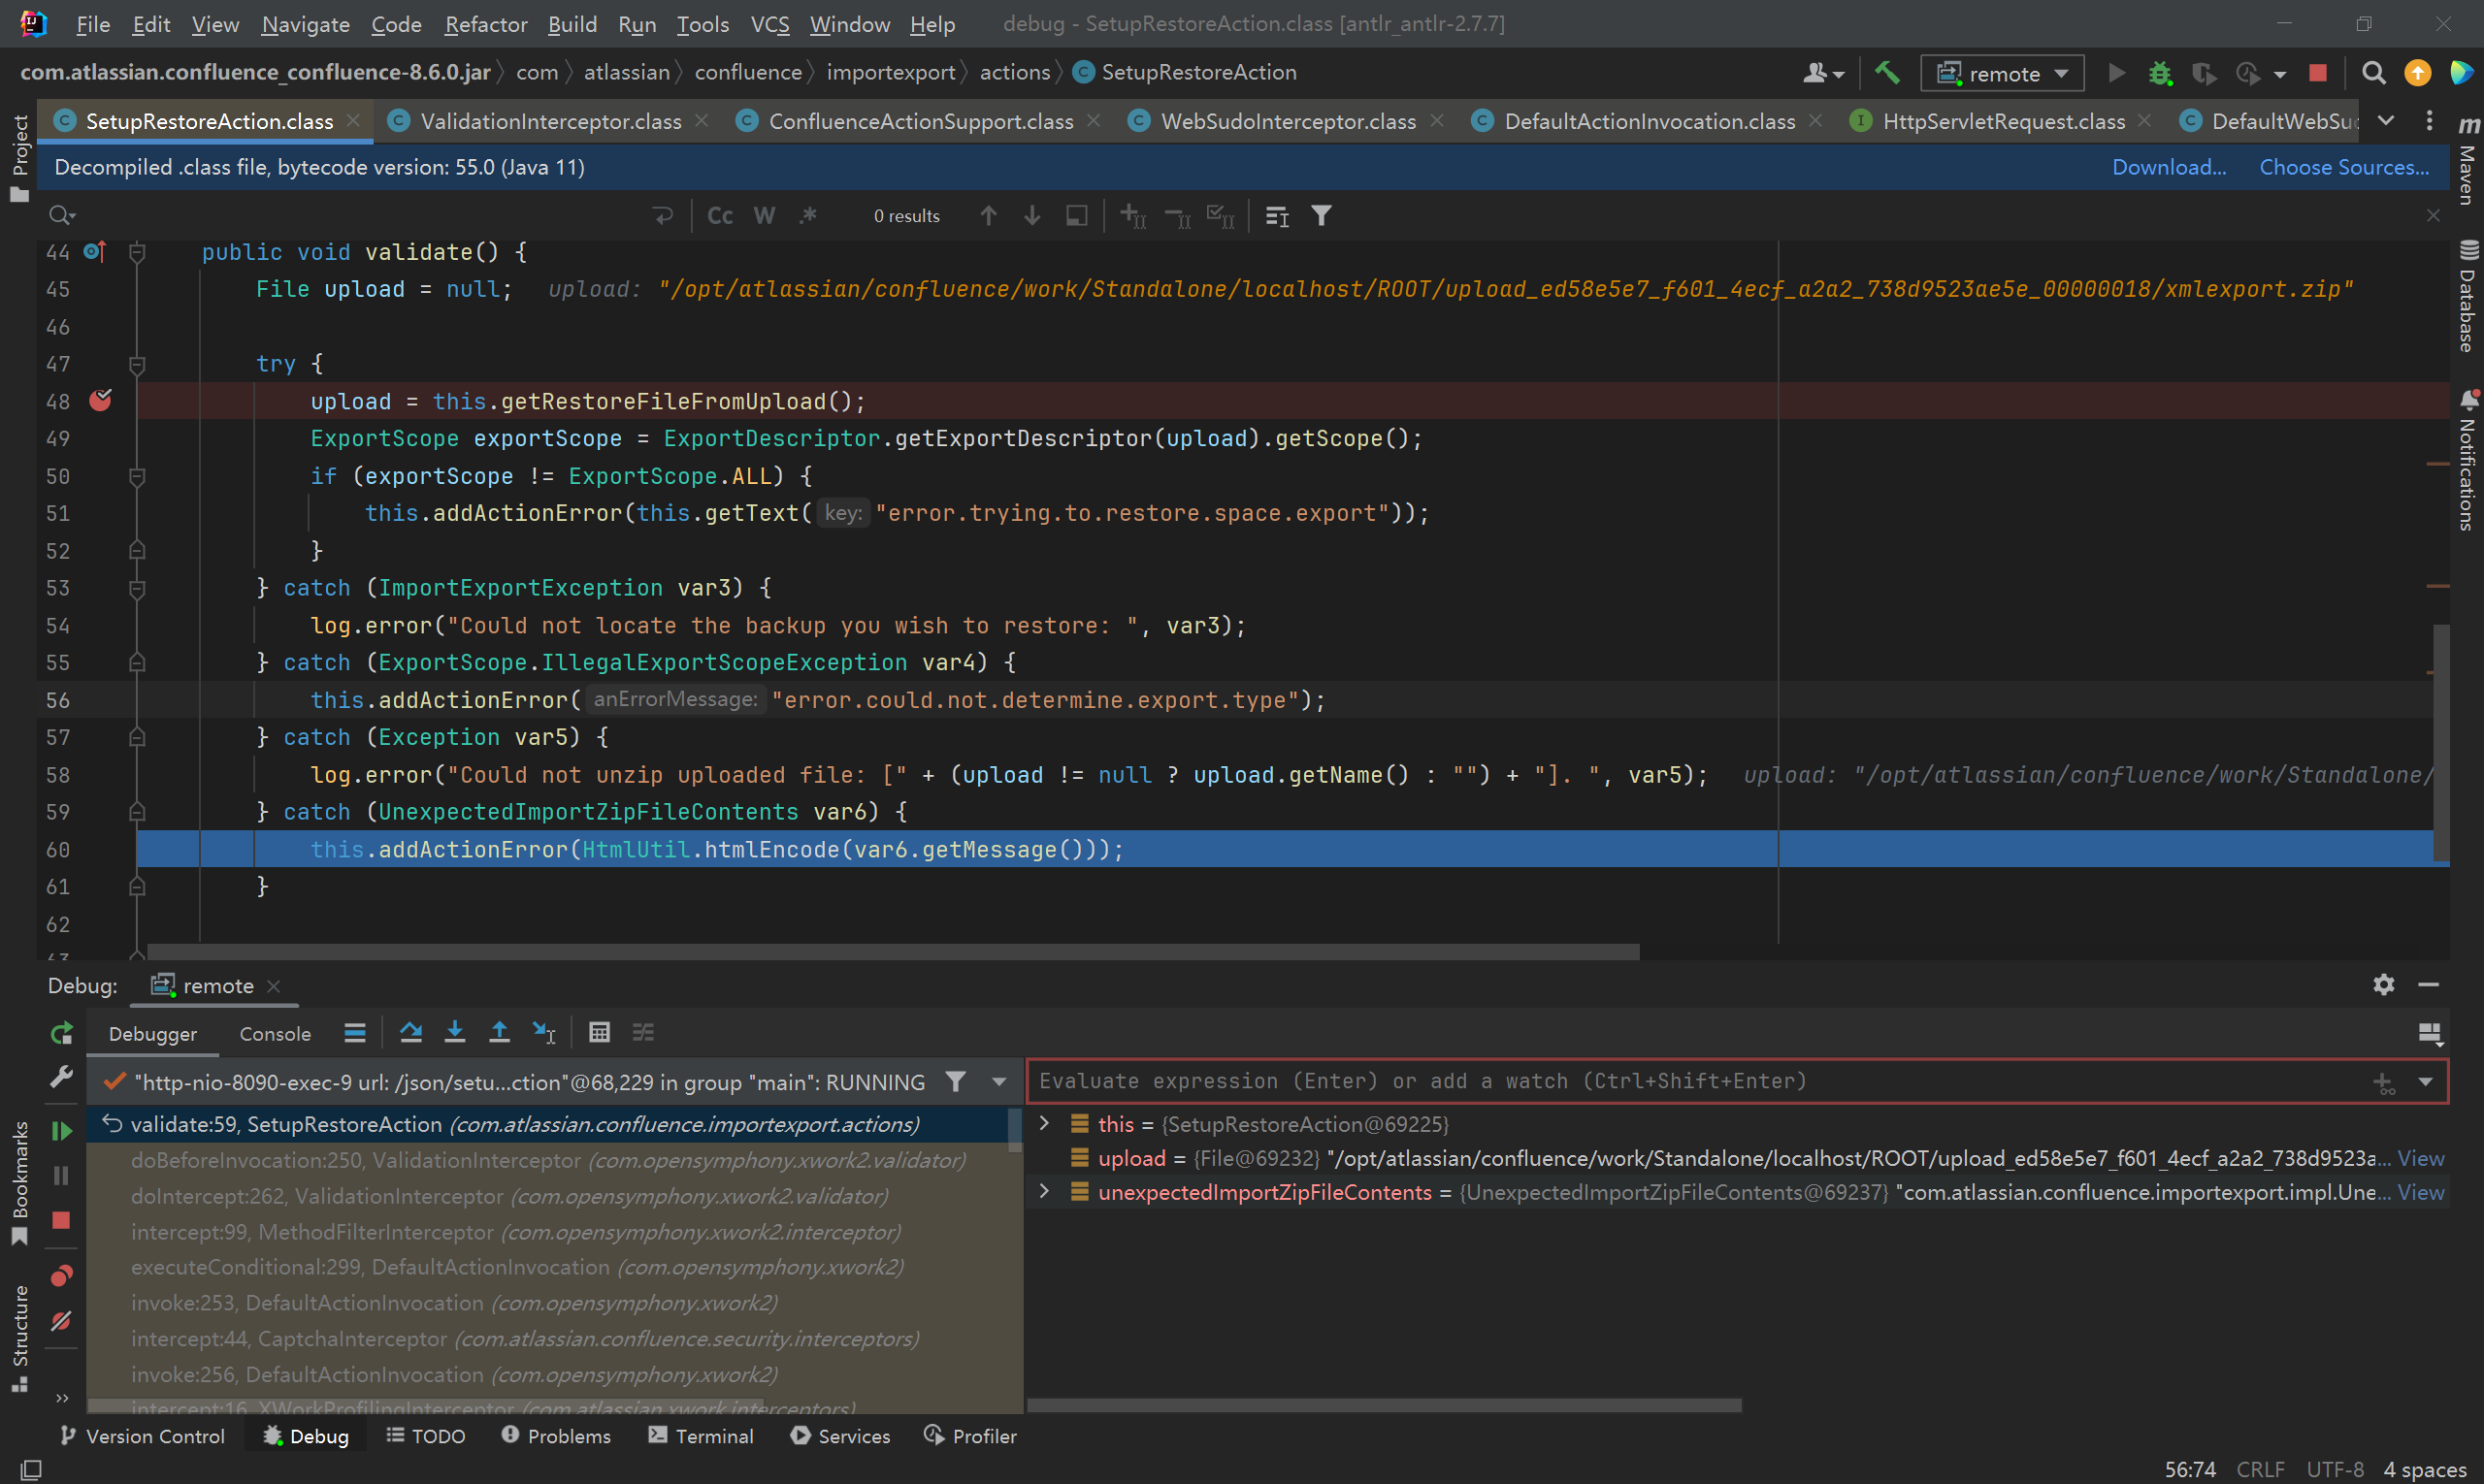Switch to ConfluenceActionSupport.class tab
2484x1484 pixels.
click(921, 121)
